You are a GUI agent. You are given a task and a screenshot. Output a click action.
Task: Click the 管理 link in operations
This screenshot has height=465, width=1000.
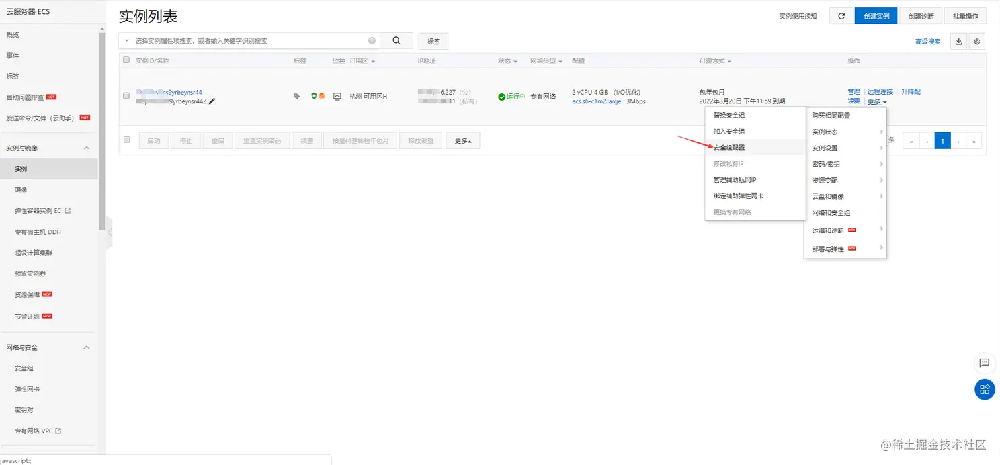854,91
